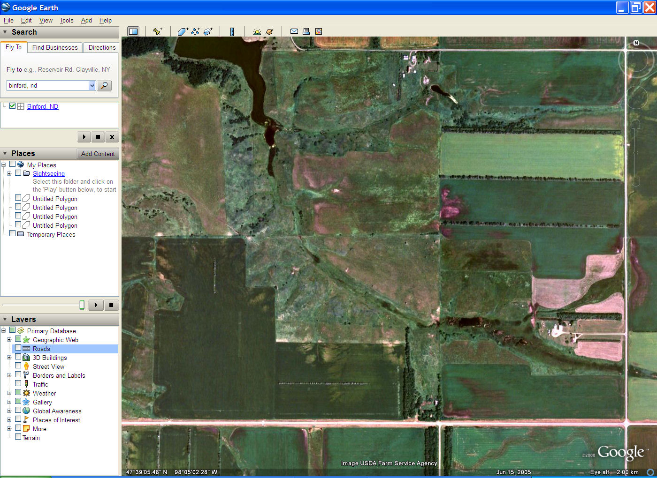The height and width of the screenshot is (478, 657).
Task: Enable the Traffic layer checkbox
Action: [x=18, y=384]
